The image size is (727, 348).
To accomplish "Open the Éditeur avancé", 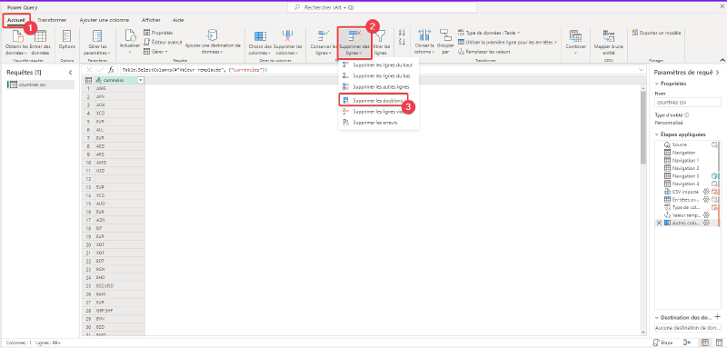I will [163, 42].
